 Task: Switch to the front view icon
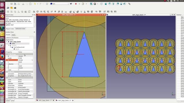tap(106, 4)
